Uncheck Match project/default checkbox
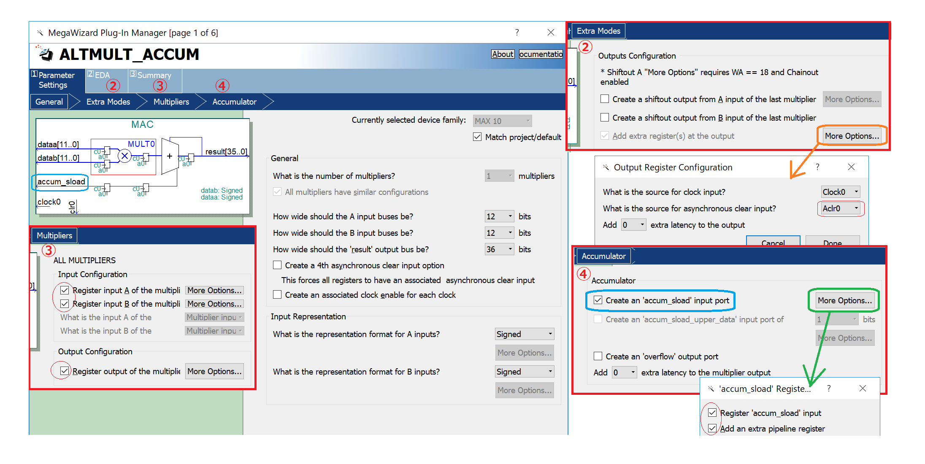 click(477, 137)
